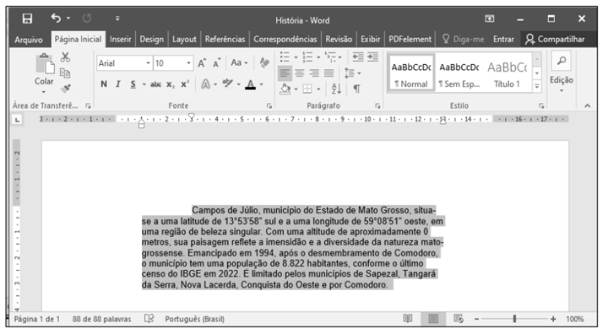
Task: Apply numbered list formatting
Action: click(x=307, y=57)
